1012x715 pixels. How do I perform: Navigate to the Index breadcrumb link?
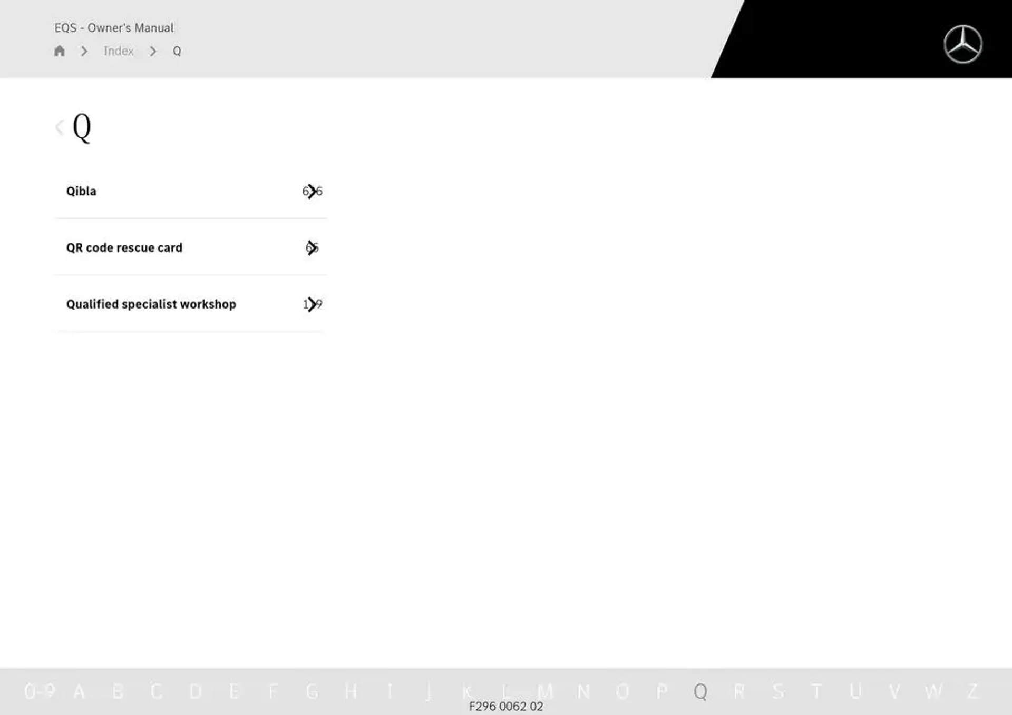tap(118, 51)
